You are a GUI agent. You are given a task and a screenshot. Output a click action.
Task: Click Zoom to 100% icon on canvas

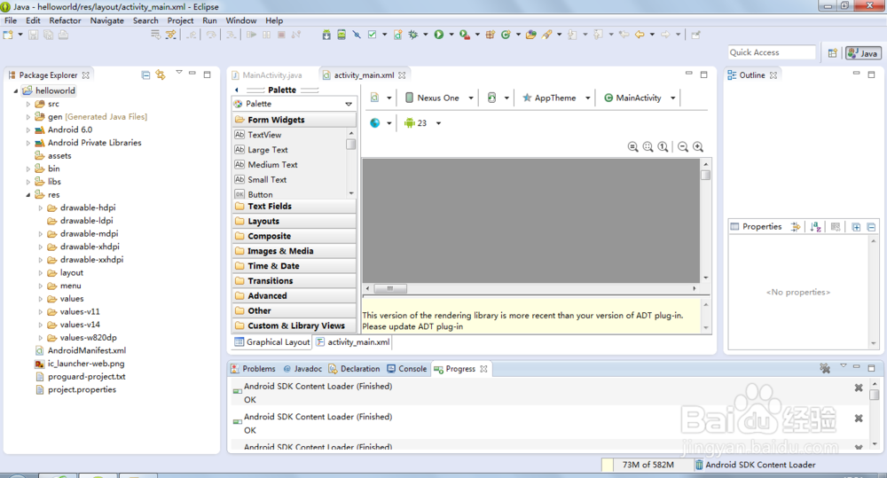coord(663,147)
